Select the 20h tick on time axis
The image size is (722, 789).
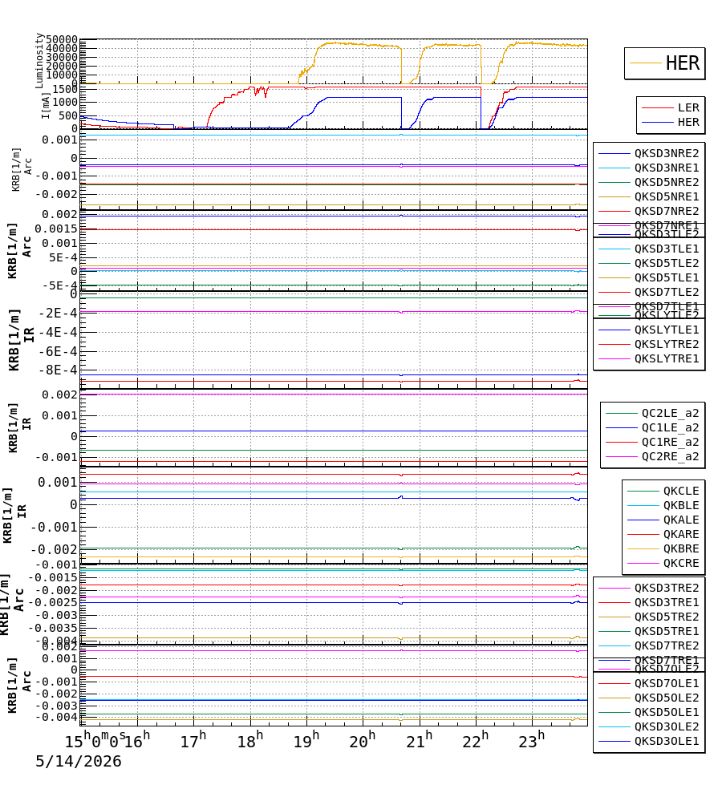(x=363, y=740)
